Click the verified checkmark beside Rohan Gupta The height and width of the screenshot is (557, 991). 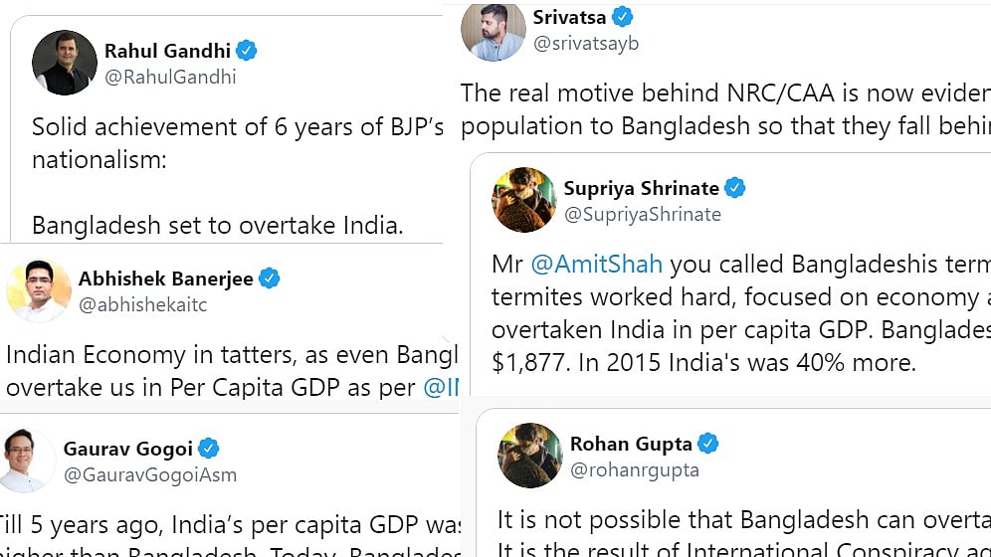[707, 444]
